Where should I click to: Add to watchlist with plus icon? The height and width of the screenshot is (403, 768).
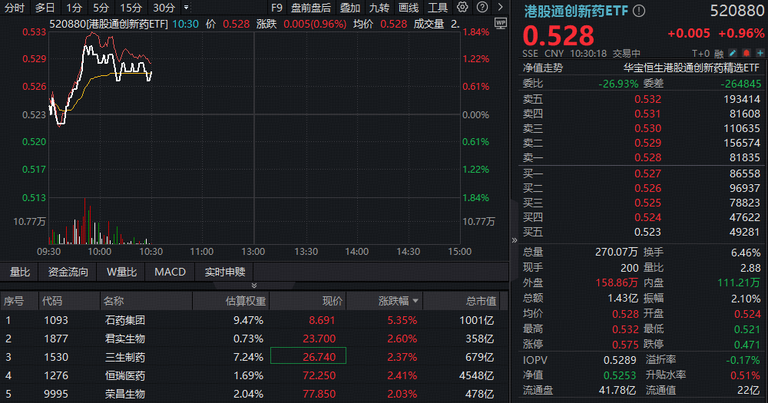click(760, 53)
